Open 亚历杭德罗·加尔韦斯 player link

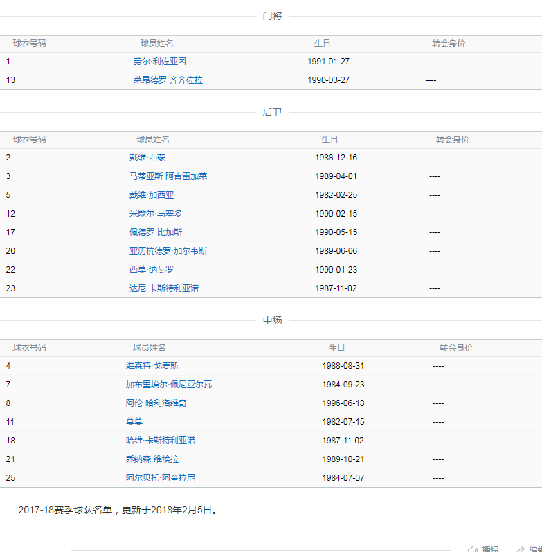point(168,251)
